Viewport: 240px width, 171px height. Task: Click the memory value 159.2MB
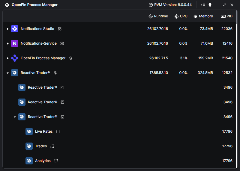205,58
